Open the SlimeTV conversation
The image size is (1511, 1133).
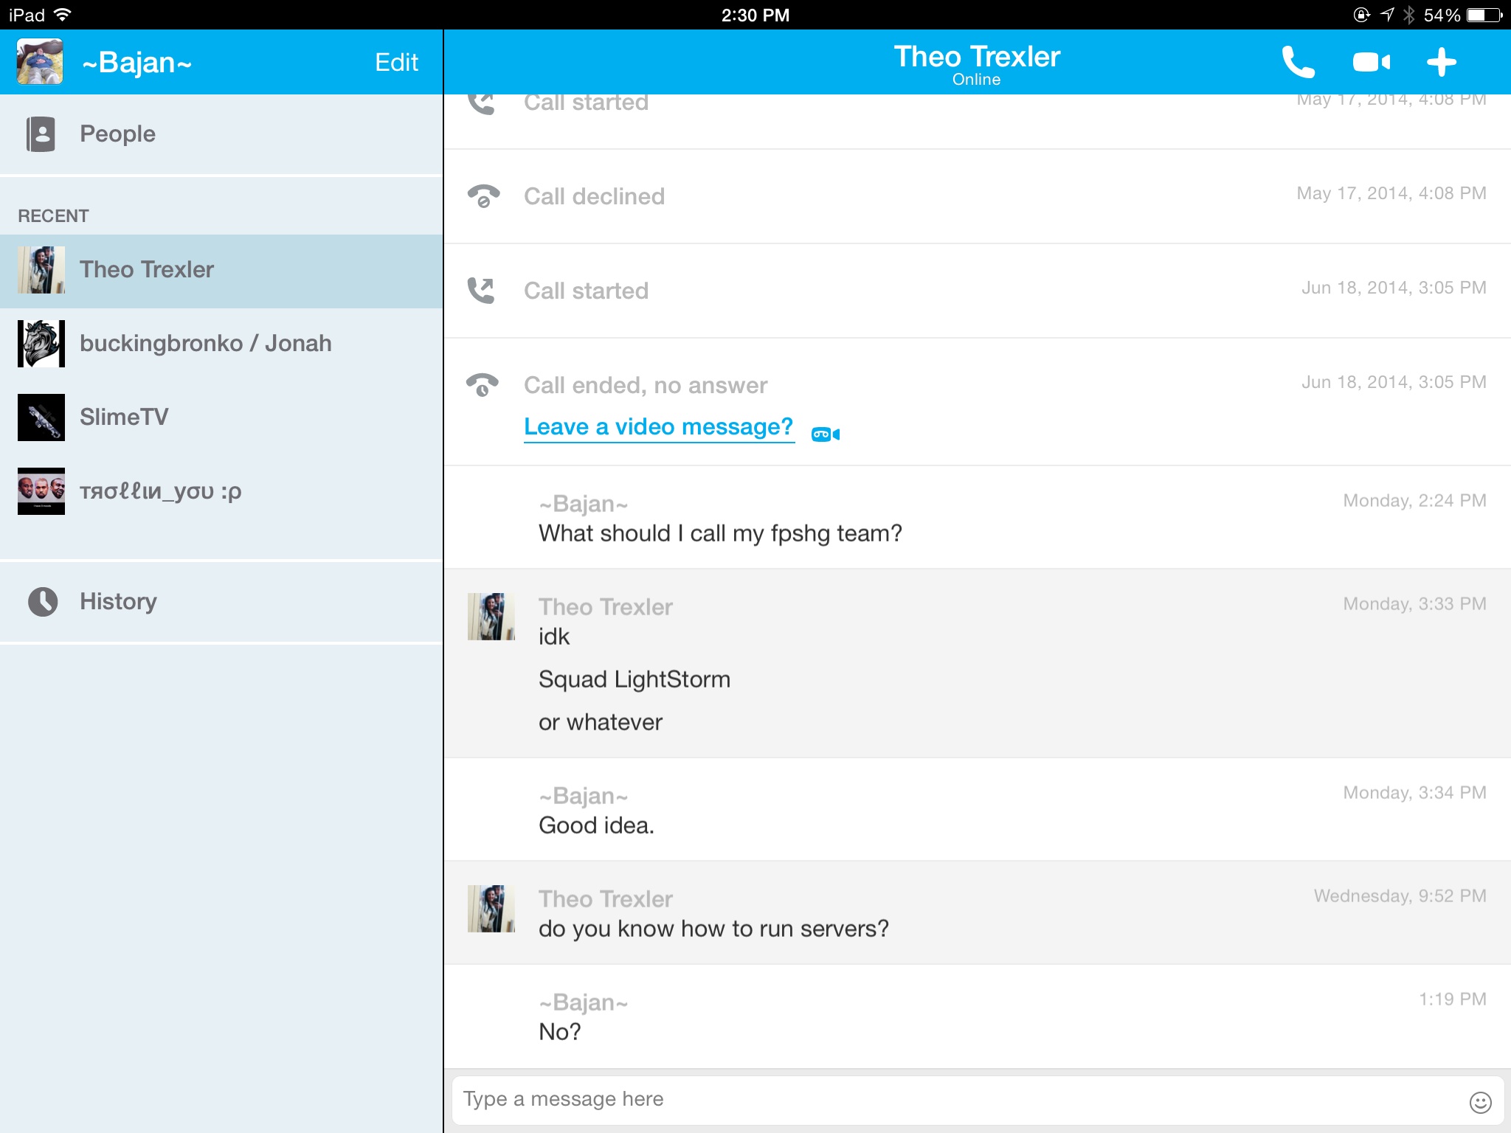(x=124, y=417)
